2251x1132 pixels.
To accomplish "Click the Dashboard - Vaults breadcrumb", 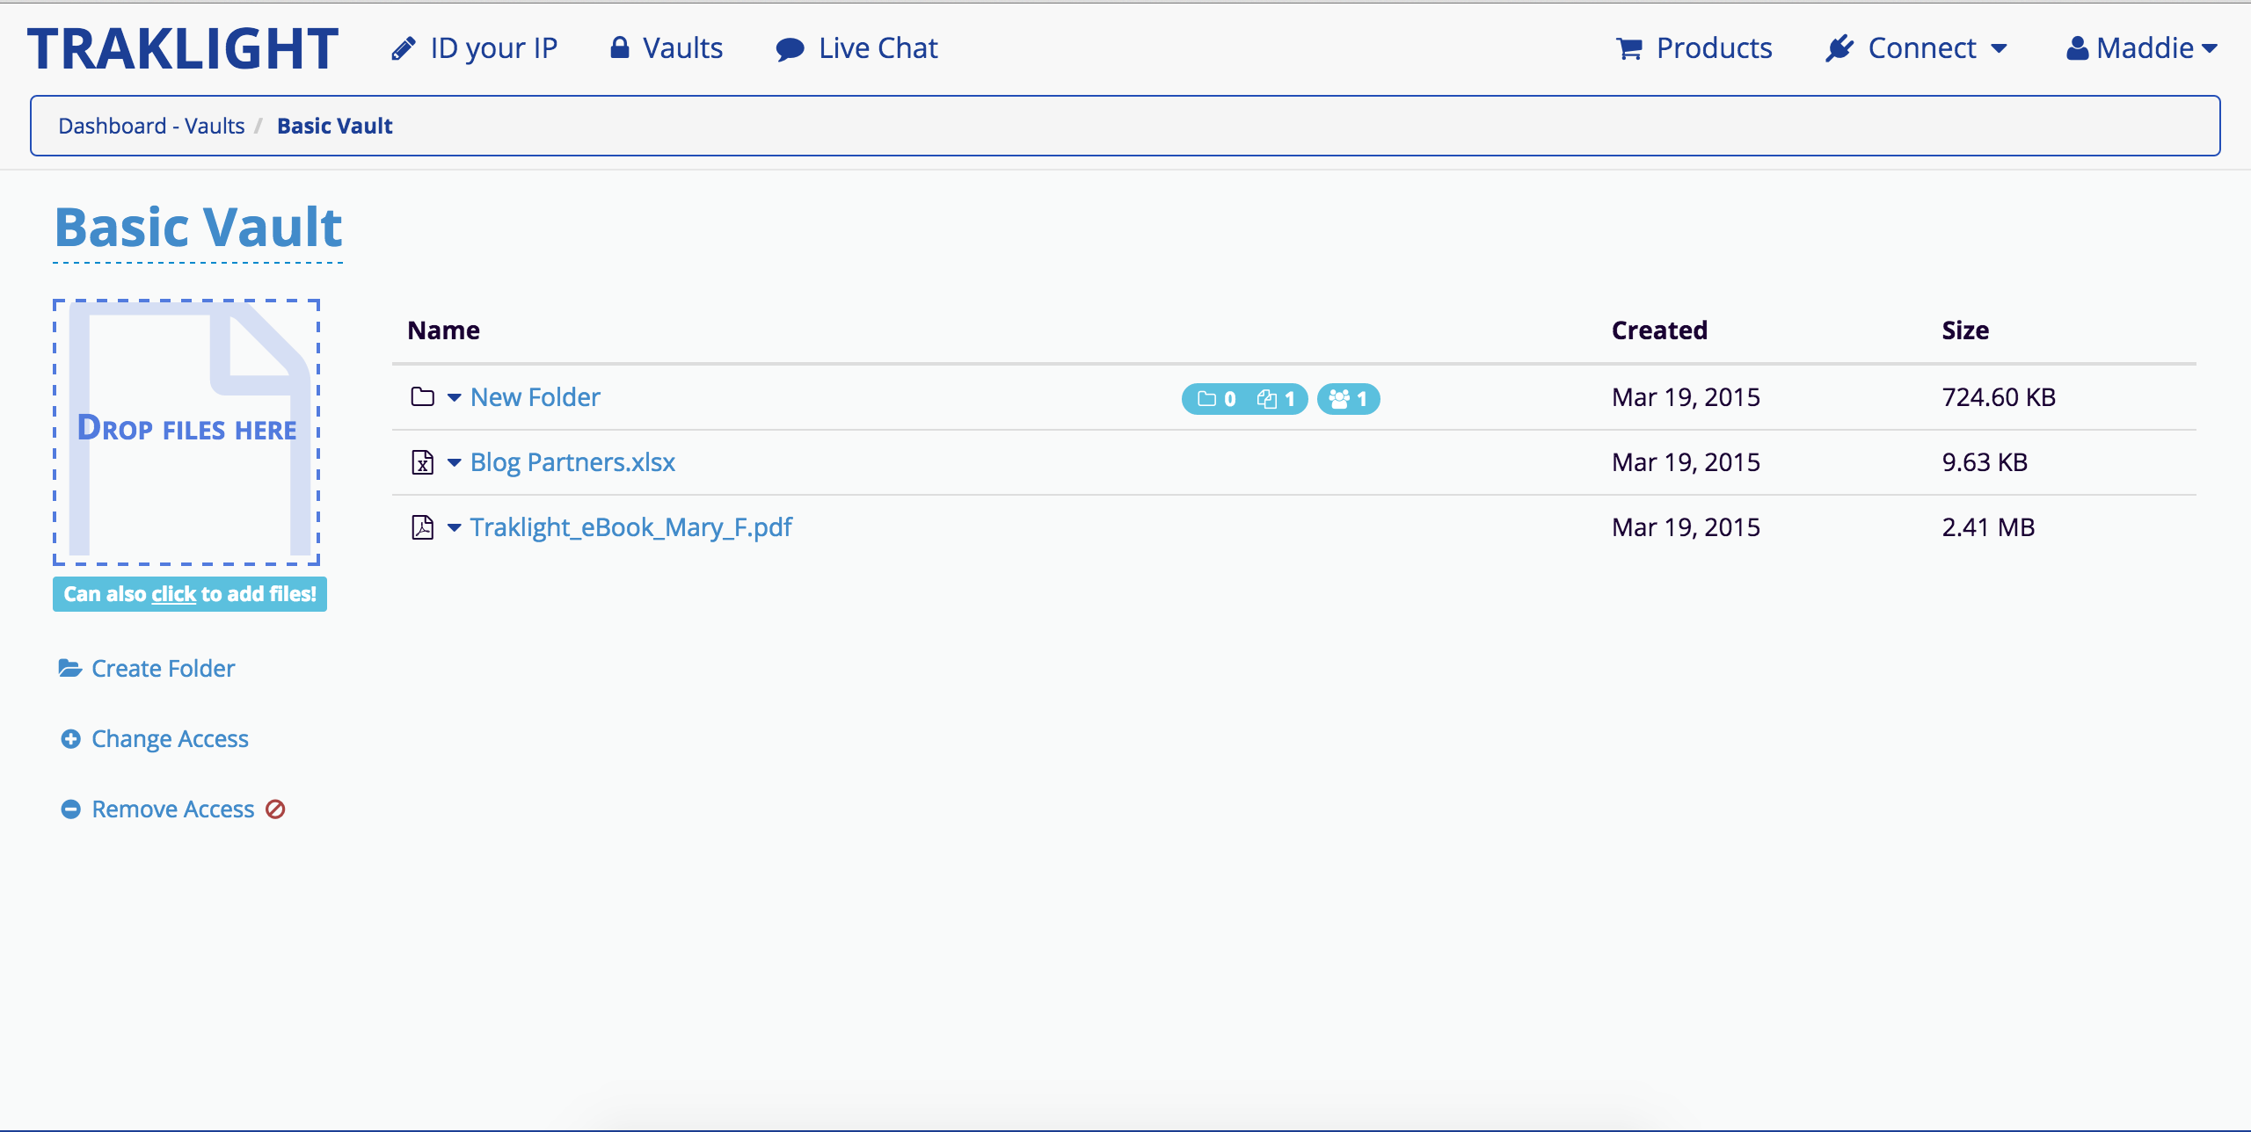I will click(151, 126).
